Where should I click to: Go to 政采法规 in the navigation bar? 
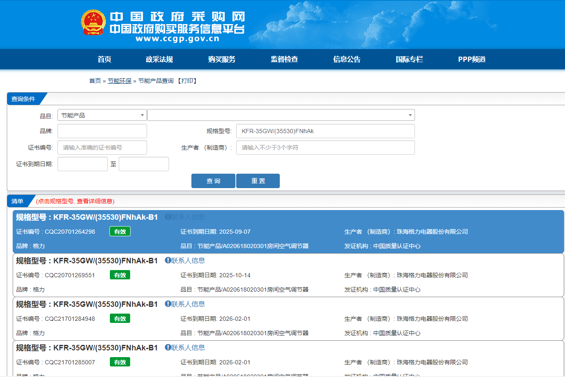(159, 59)
